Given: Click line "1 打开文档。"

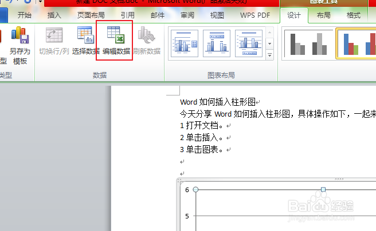Looking at the screenshot, I should [202, 126].
